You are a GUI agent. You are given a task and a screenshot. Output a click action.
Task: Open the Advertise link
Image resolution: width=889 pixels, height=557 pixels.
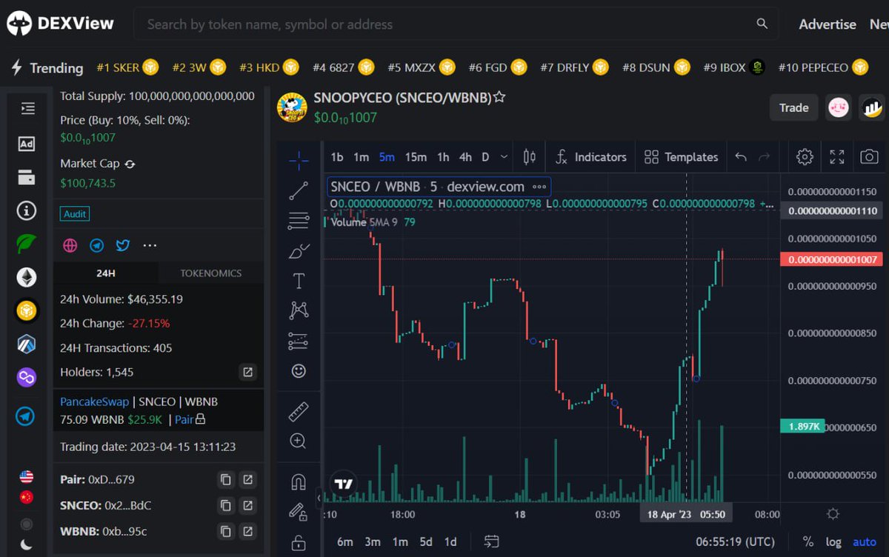pos(828,24)
